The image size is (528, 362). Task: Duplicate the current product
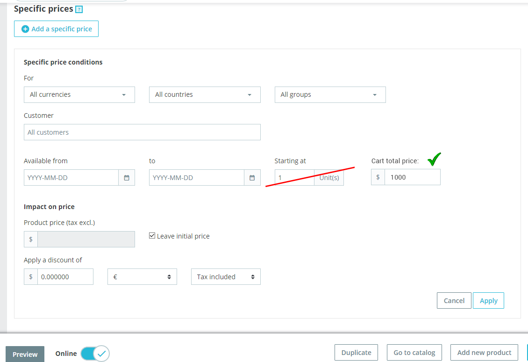[x=356, y=353]
